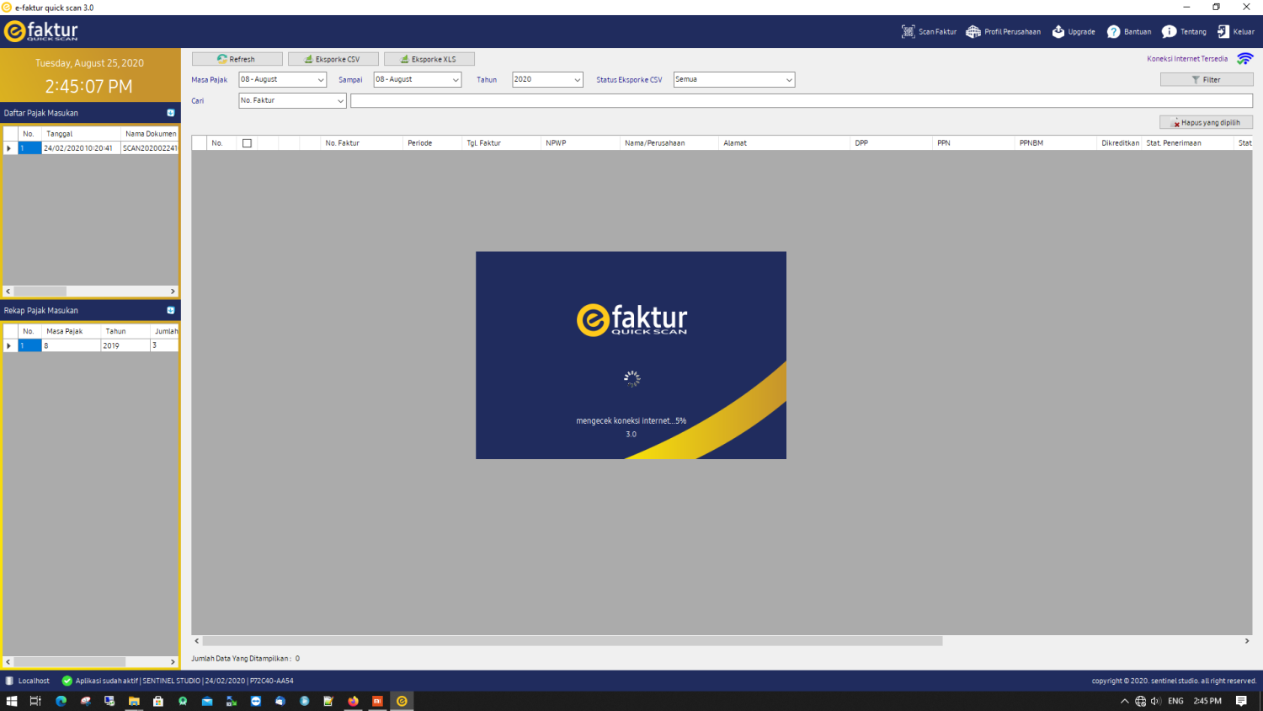Open the Tahun year dropdown
1263x711 pixels.
577,80
